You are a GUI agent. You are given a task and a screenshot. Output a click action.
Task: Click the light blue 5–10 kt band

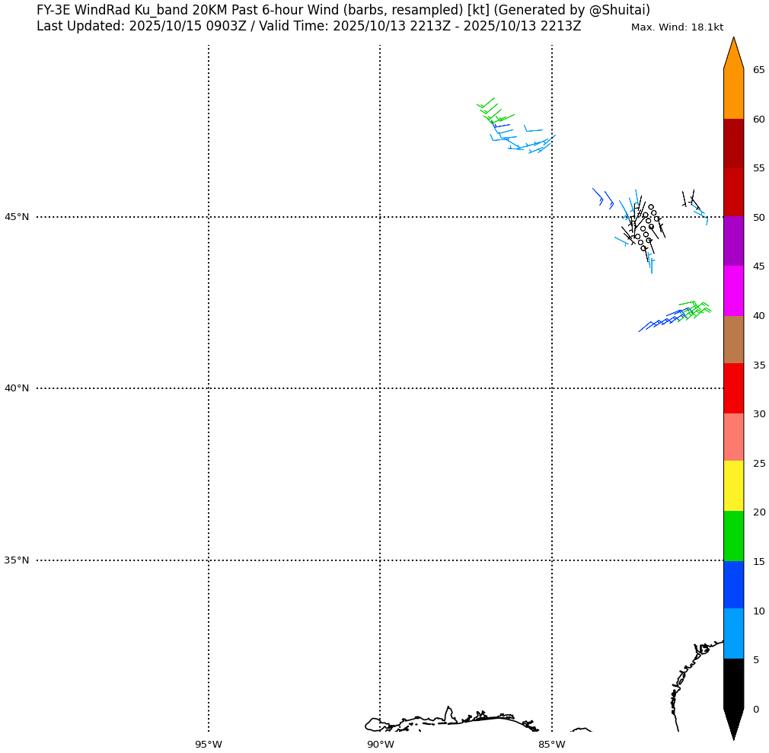pyautogui.click(x=733, y=633)
